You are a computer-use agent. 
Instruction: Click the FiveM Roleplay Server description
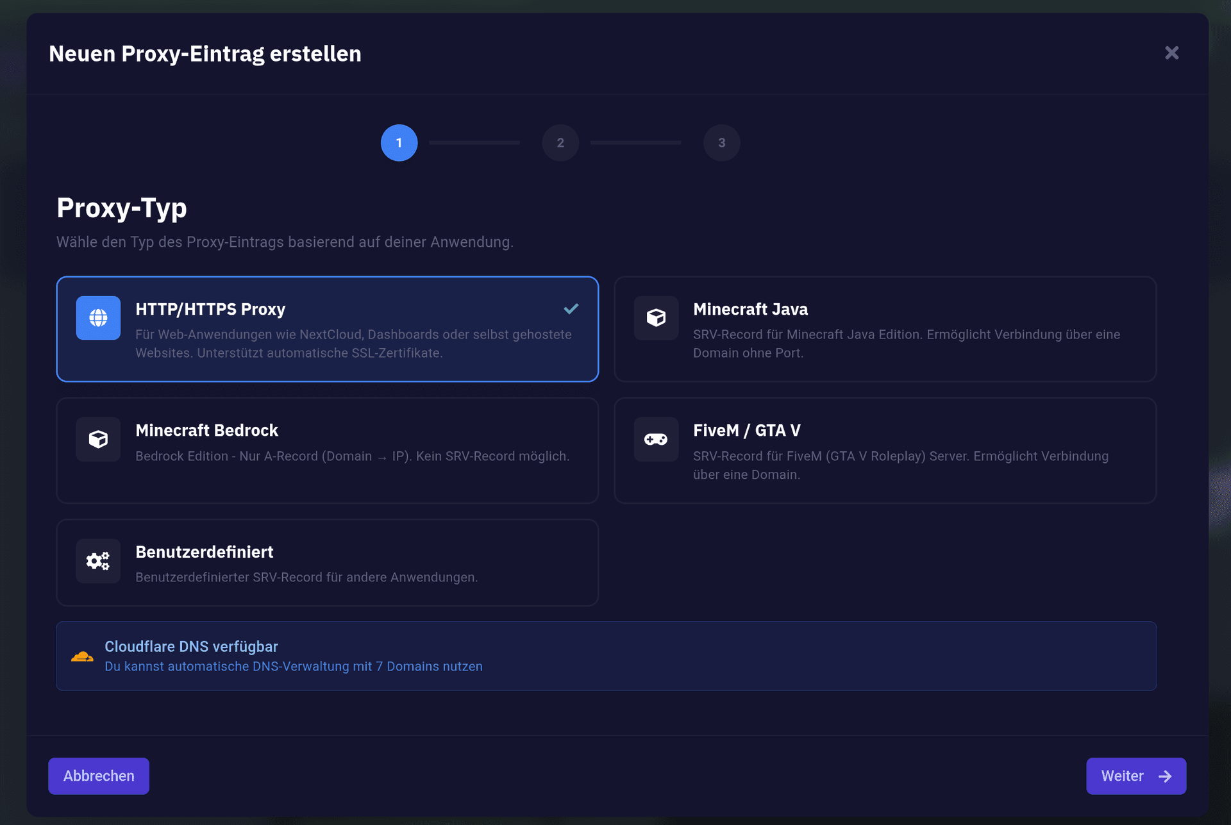(901, 465)
